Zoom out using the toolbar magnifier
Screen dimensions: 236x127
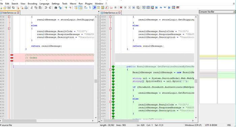(x=70, y=7)
